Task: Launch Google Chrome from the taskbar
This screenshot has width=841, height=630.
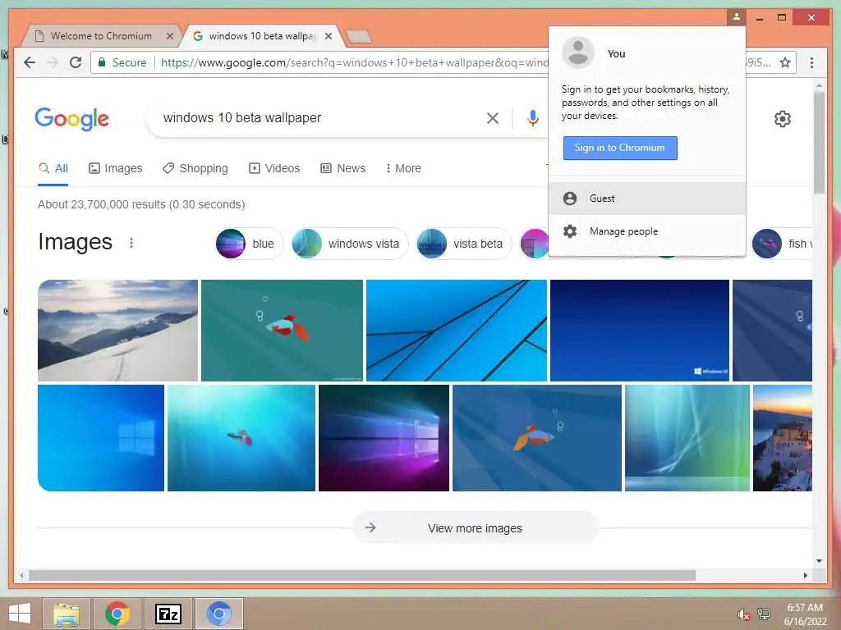Action: [117, 614]
